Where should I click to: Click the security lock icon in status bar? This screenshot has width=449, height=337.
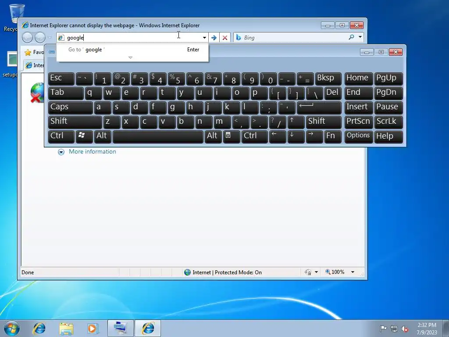pos(308,272)
